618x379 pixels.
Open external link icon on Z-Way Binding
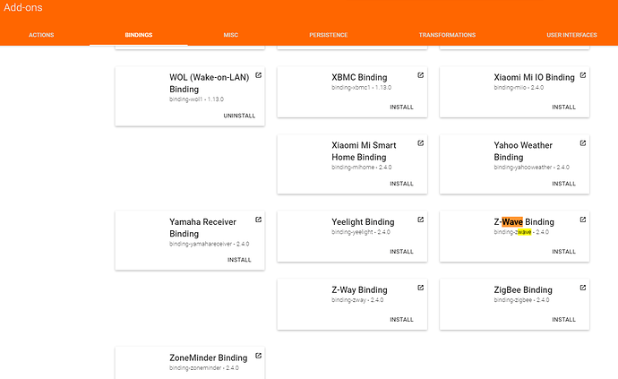click(421, 288)
